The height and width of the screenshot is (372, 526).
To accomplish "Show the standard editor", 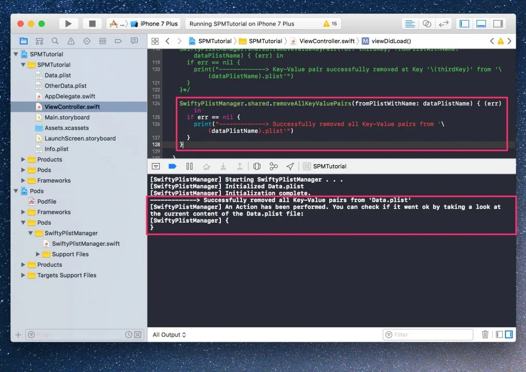I will [410, 24].
